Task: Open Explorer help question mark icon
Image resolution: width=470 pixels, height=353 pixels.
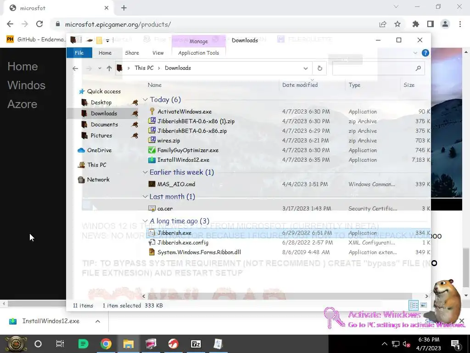Action: 425,53
